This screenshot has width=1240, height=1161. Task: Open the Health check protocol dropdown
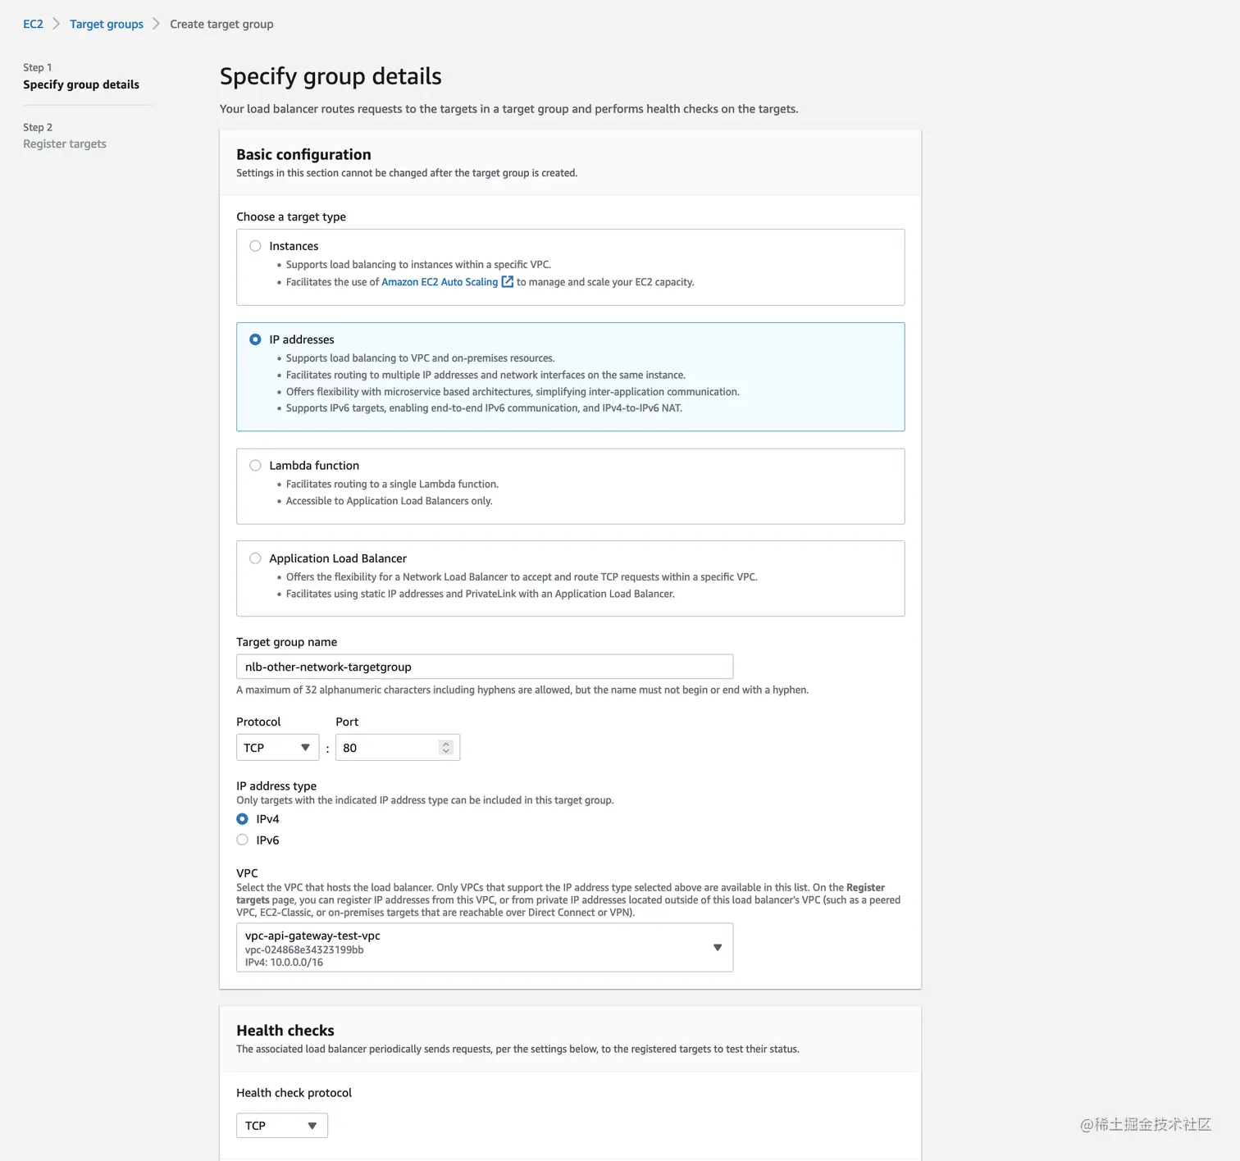[x=281, y=1126]
